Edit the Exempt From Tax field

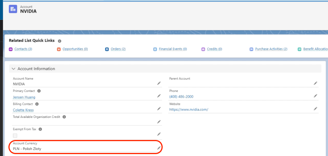pyautogui.click(x=159, y=134)
